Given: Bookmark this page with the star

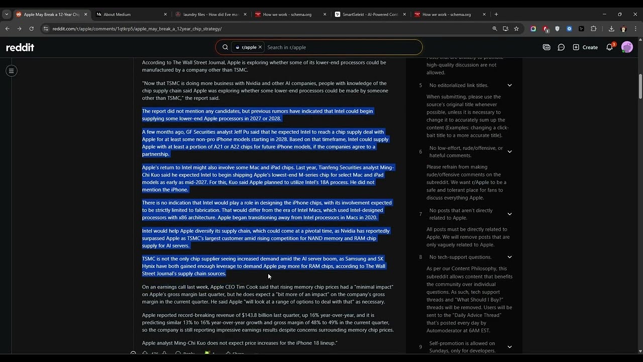Looking at the screenshot, I should (516, 29).
